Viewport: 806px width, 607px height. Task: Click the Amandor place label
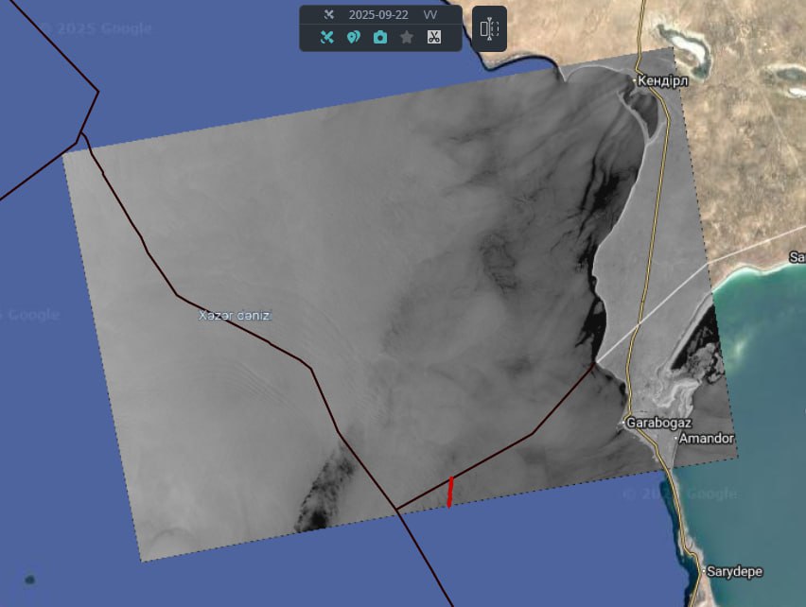(x=707, y=439)
